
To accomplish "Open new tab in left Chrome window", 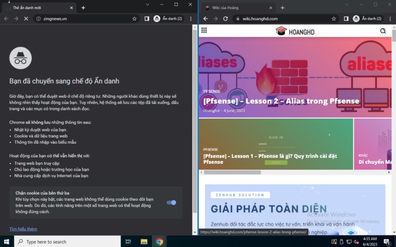I will 83,8.
